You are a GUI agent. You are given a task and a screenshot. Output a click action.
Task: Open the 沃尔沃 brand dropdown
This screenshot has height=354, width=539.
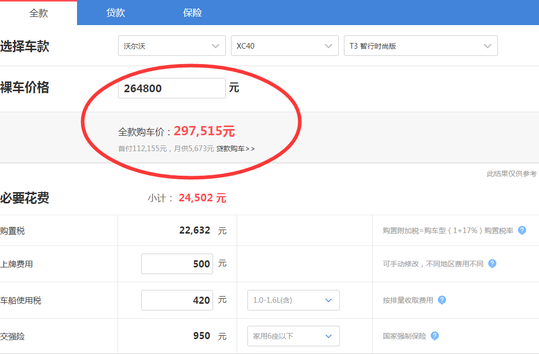click(x=172, y=46)
